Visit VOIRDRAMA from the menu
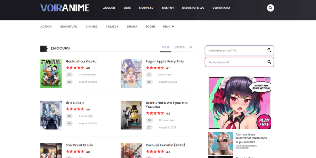The height and width of the screenshot is (158, 316). 221,8
